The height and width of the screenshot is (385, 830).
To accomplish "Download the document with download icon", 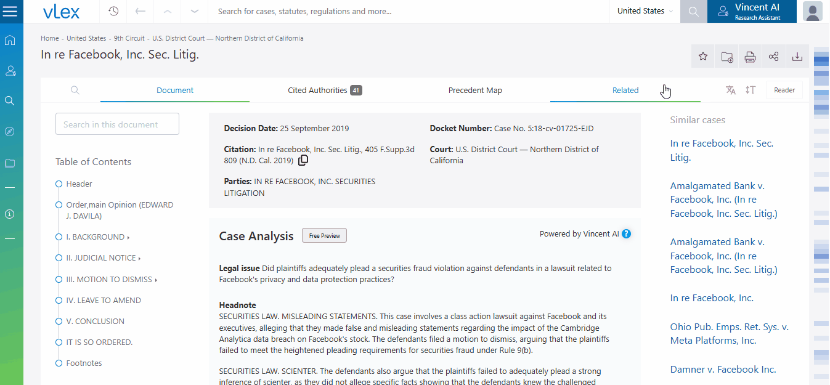I will [797, 57].
